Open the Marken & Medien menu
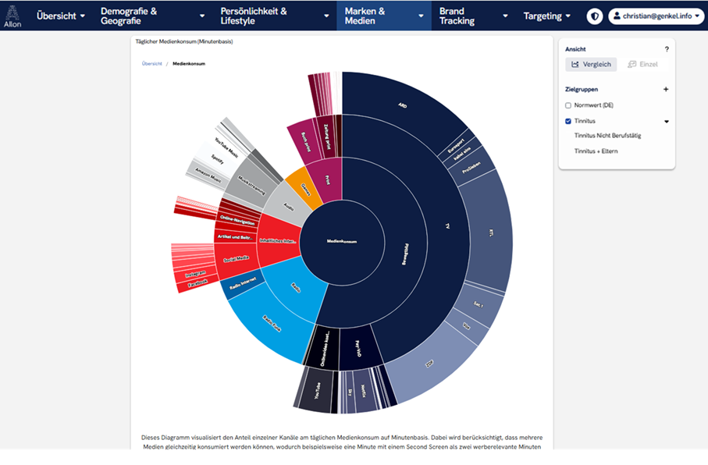708x465 pixels. point(383,16)
